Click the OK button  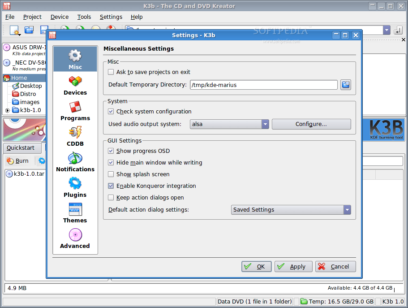256,267
